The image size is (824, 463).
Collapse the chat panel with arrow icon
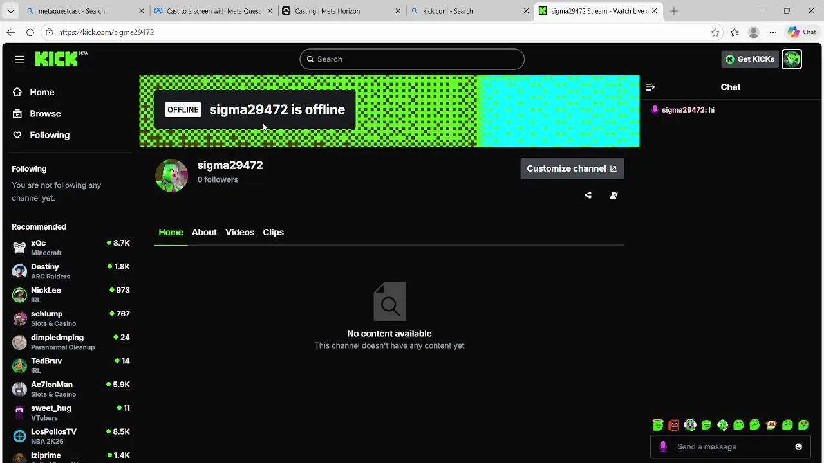(x=650, y=87)
